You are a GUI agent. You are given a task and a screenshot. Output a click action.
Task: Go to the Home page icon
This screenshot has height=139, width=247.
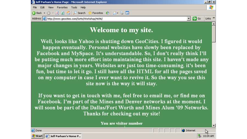tap(68, 13)
